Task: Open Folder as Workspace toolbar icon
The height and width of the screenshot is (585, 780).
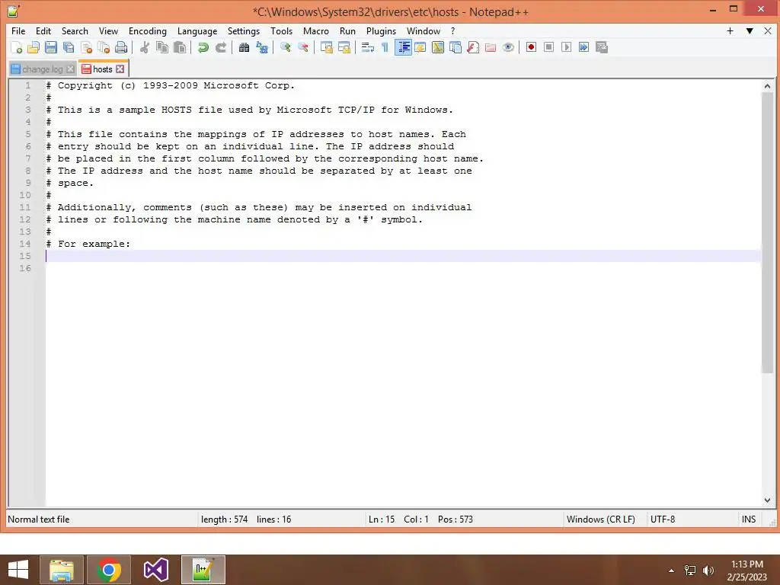Action: tap(491, 47)
